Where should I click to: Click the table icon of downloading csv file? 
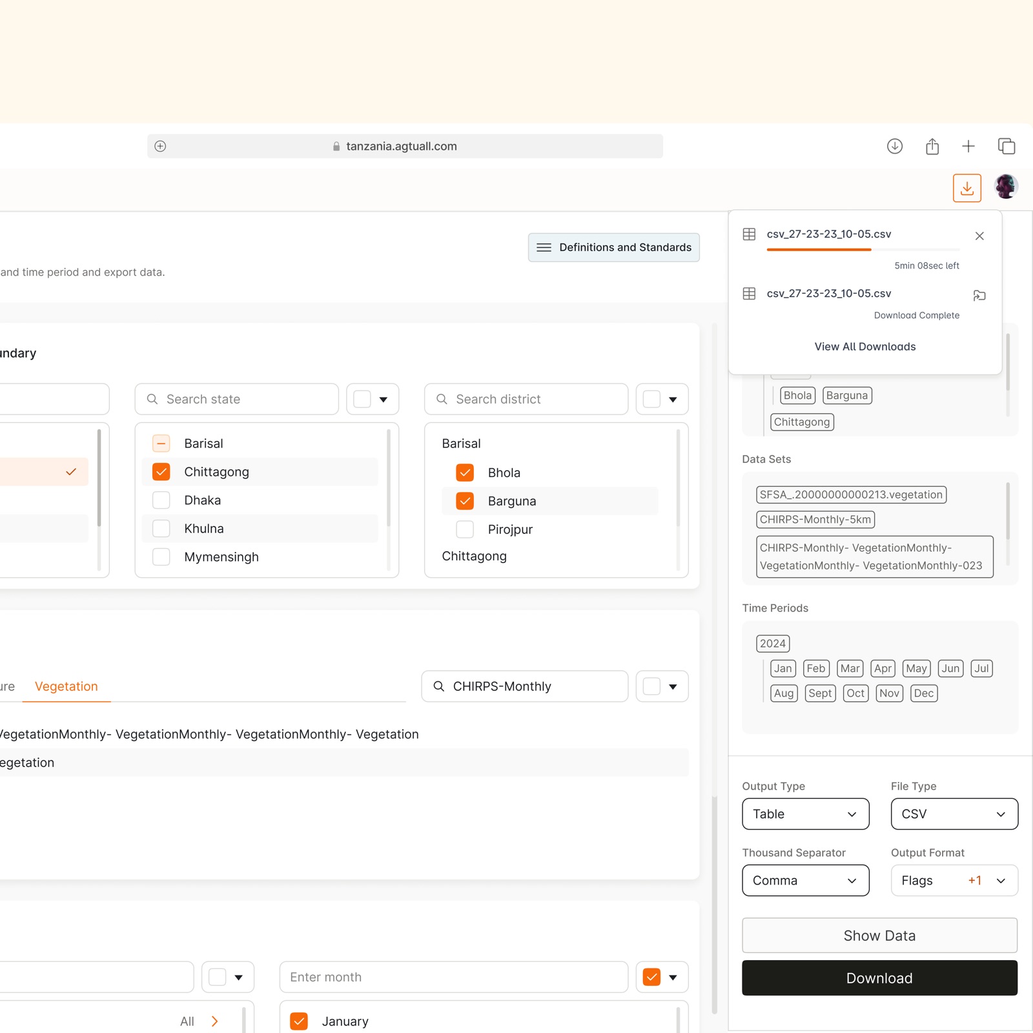tap(749, 234)
